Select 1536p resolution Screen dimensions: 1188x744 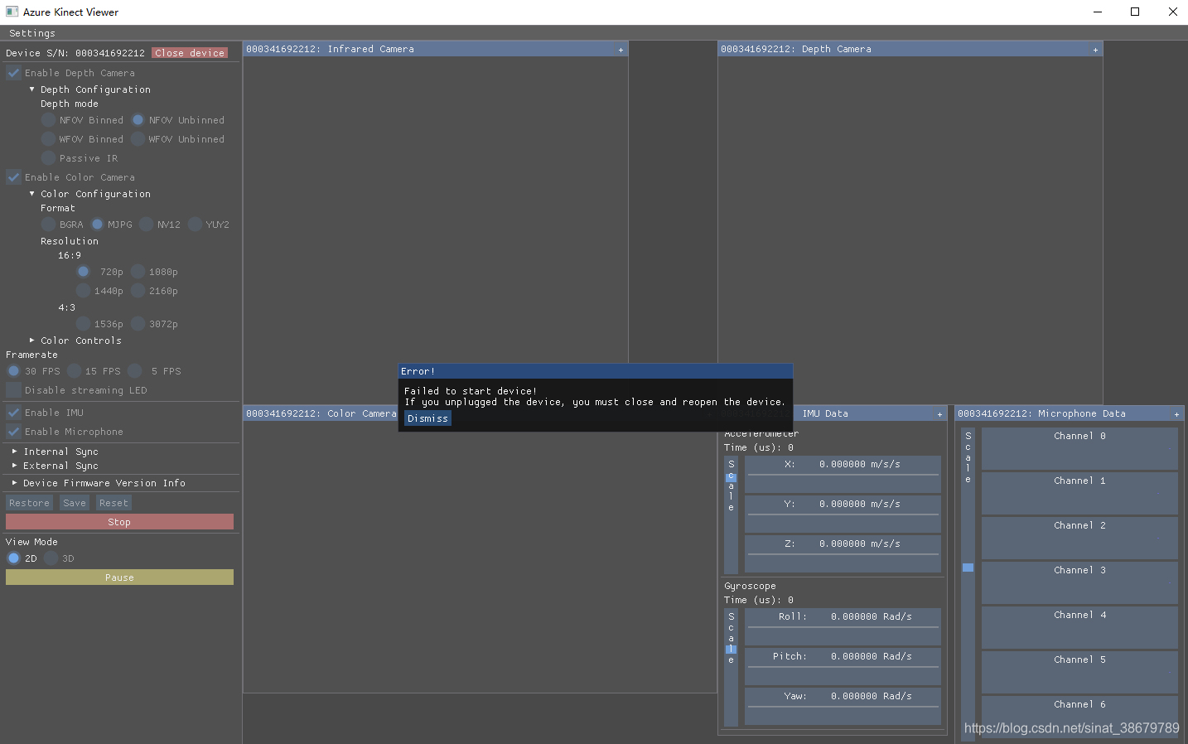click(83, 324)
